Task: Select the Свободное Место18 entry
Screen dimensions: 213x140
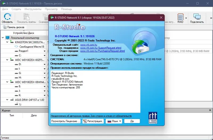Action: pyautogui.click(x=32, y=47)
